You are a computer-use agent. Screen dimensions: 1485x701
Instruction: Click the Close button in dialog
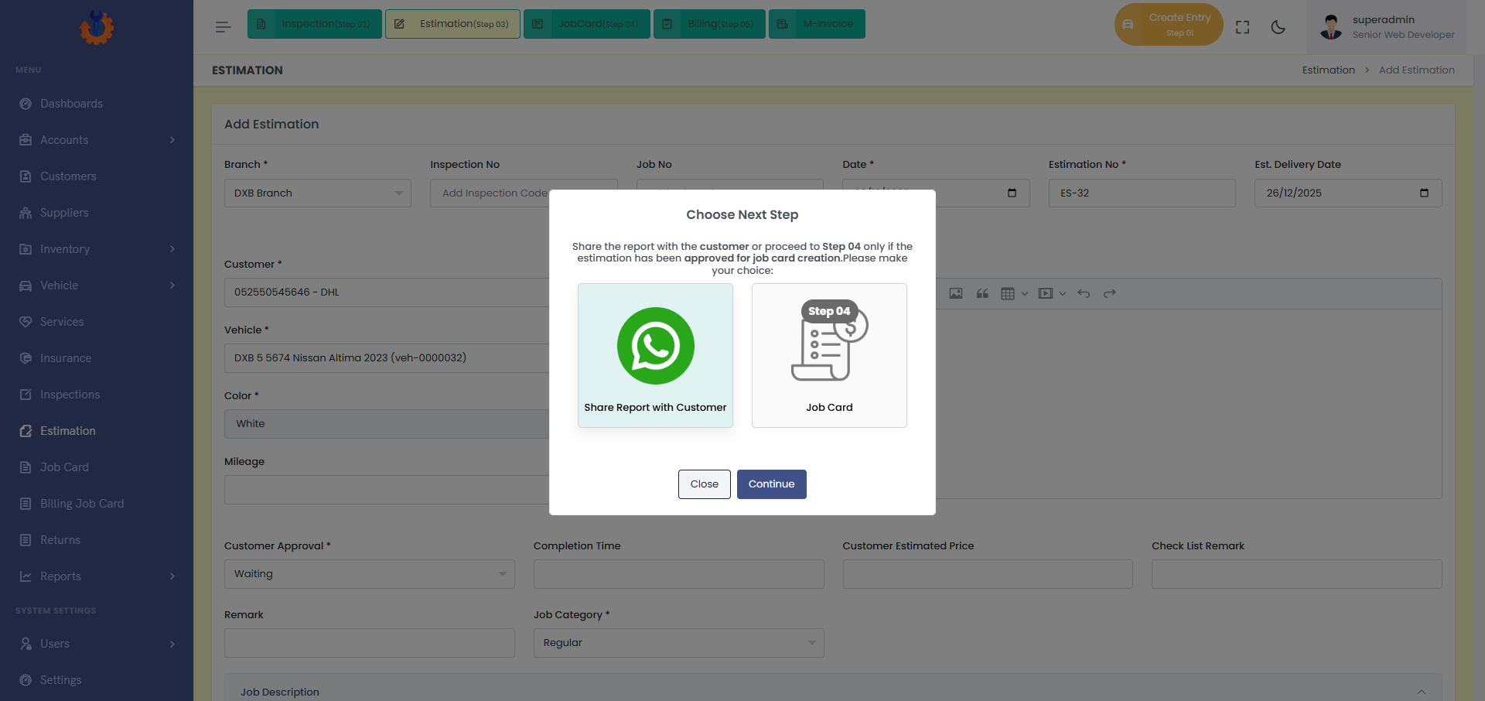point(705,484)
